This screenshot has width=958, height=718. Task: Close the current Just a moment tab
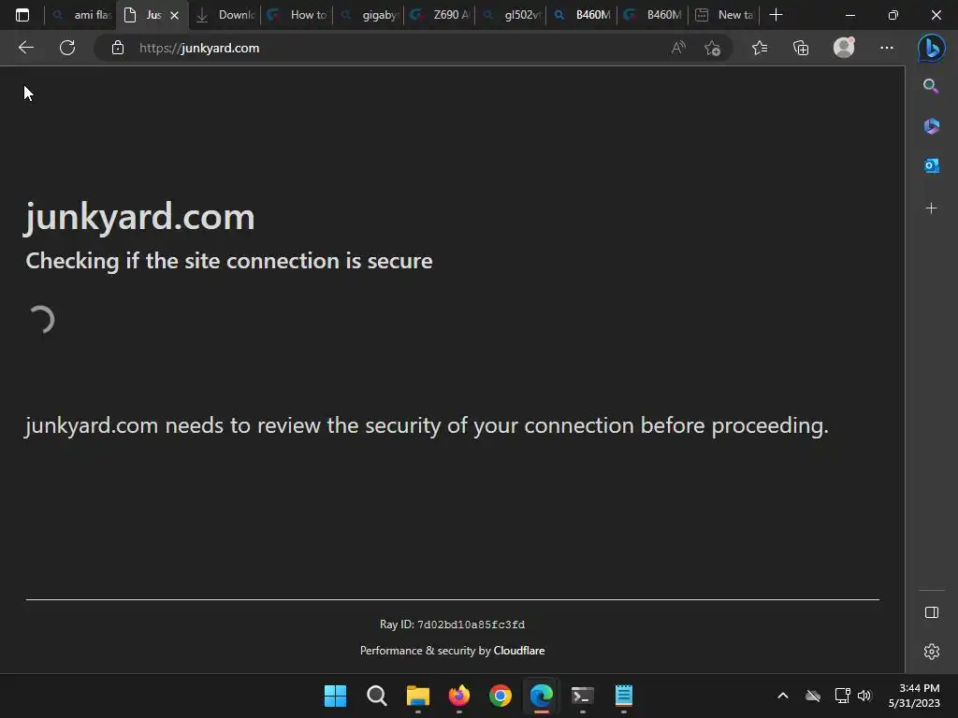tap(174, 15)
